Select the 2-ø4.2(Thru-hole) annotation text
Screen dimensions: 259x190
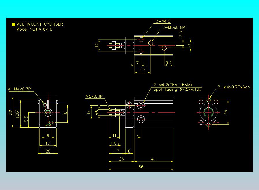pos(172,85)
